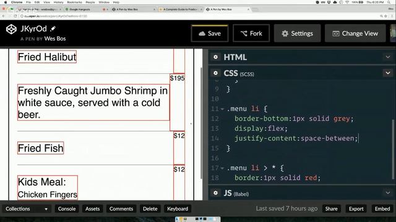This screenshot has width=396, height=222.
Task: Open the Bookmarks menu
Action: point(74,2)
